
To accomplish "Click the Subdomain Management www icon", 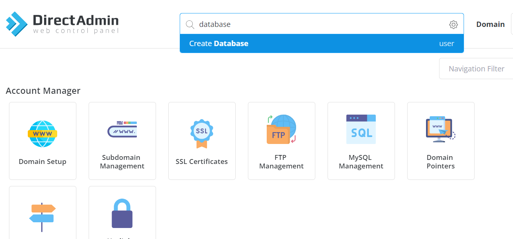I will pyautogui.click(x=122, y=130).
